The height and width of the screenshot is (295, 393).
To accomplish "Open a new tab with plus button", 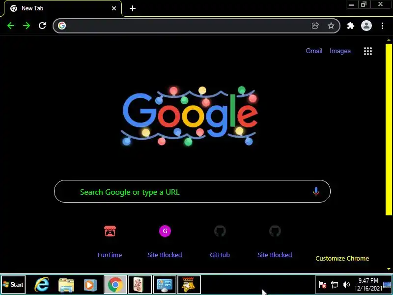I will pos(132,8).
